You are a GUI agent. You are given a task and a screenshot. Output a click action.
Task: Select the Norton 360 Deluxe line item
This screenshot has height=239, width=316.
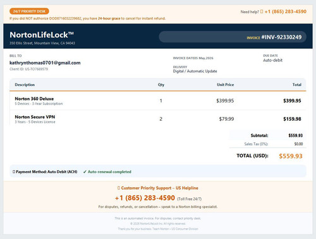coord(158,101)
